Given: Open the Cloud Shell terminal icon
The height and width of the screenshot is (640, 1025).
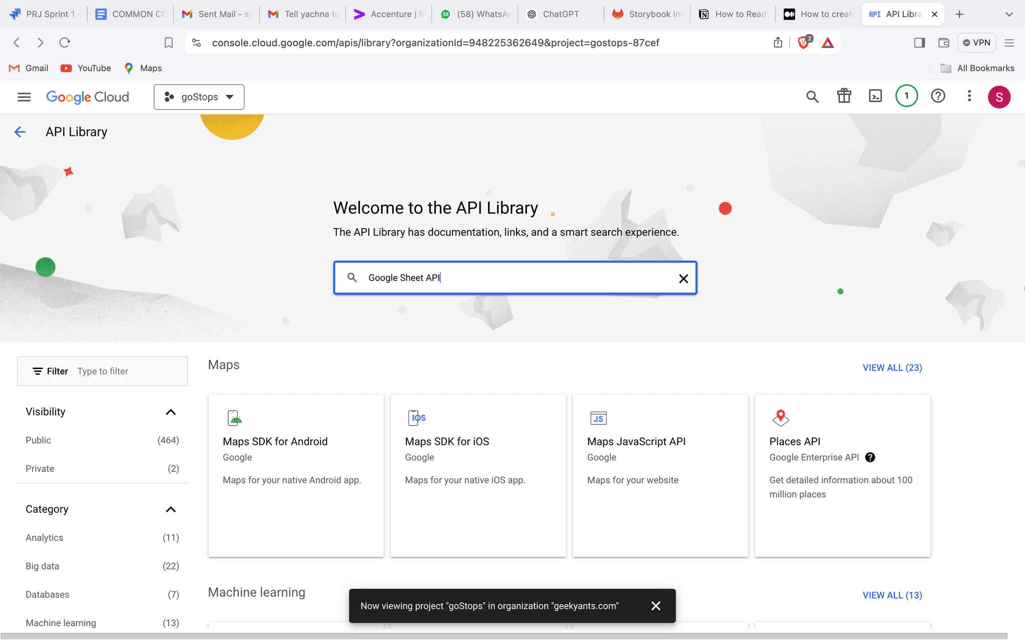Looking at the screenshot, I should [x=875, y=96].
